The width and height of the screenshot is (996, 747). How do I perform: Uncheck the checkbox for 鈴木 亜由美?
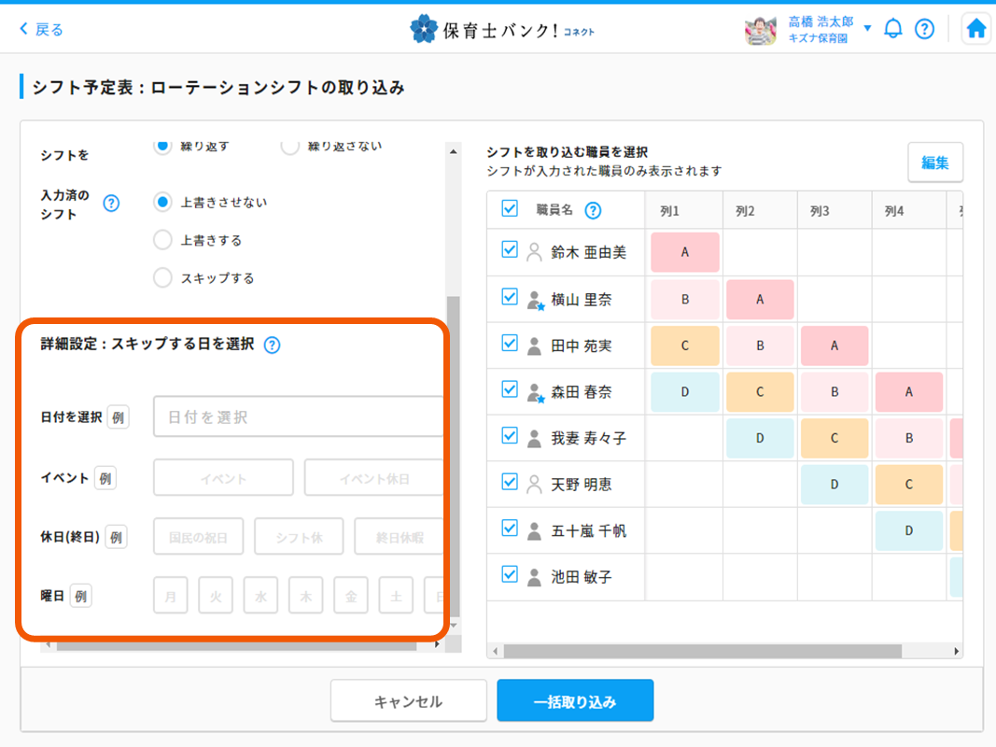510,250
